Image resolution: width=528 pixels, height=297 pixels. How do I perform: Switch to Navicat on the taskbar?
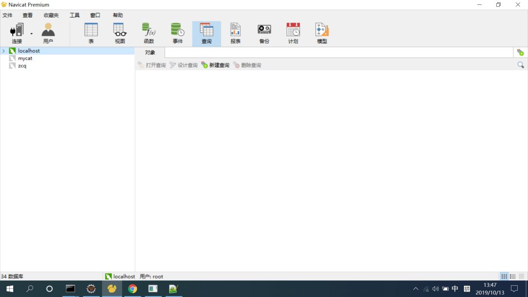coord(112,289)
